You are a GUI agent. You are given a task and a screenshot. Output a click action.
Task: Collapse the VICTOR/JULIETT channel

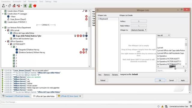8,44
